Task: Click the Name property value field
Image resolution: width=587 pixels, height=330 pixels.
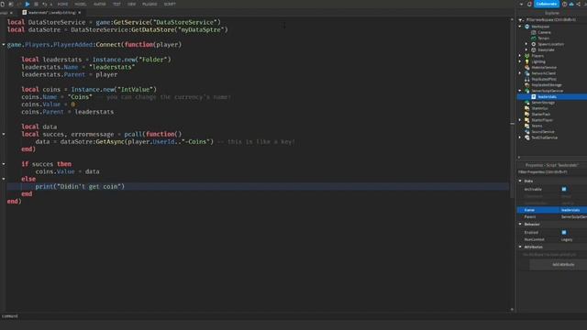Action: point(572,210)
